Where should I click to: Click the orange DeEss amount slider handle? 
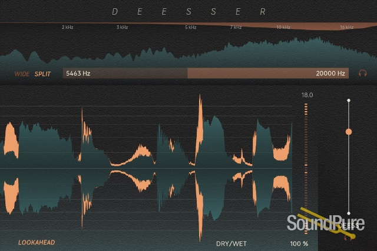click(x=349, y=132)
